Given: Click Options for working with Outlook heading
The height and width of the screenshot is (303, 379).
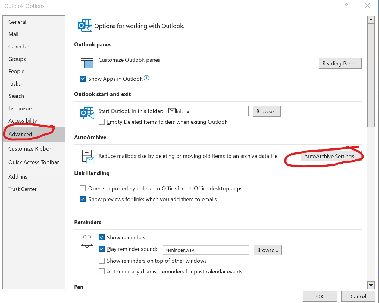Looking at the screenshot, I should coord(139,26).
